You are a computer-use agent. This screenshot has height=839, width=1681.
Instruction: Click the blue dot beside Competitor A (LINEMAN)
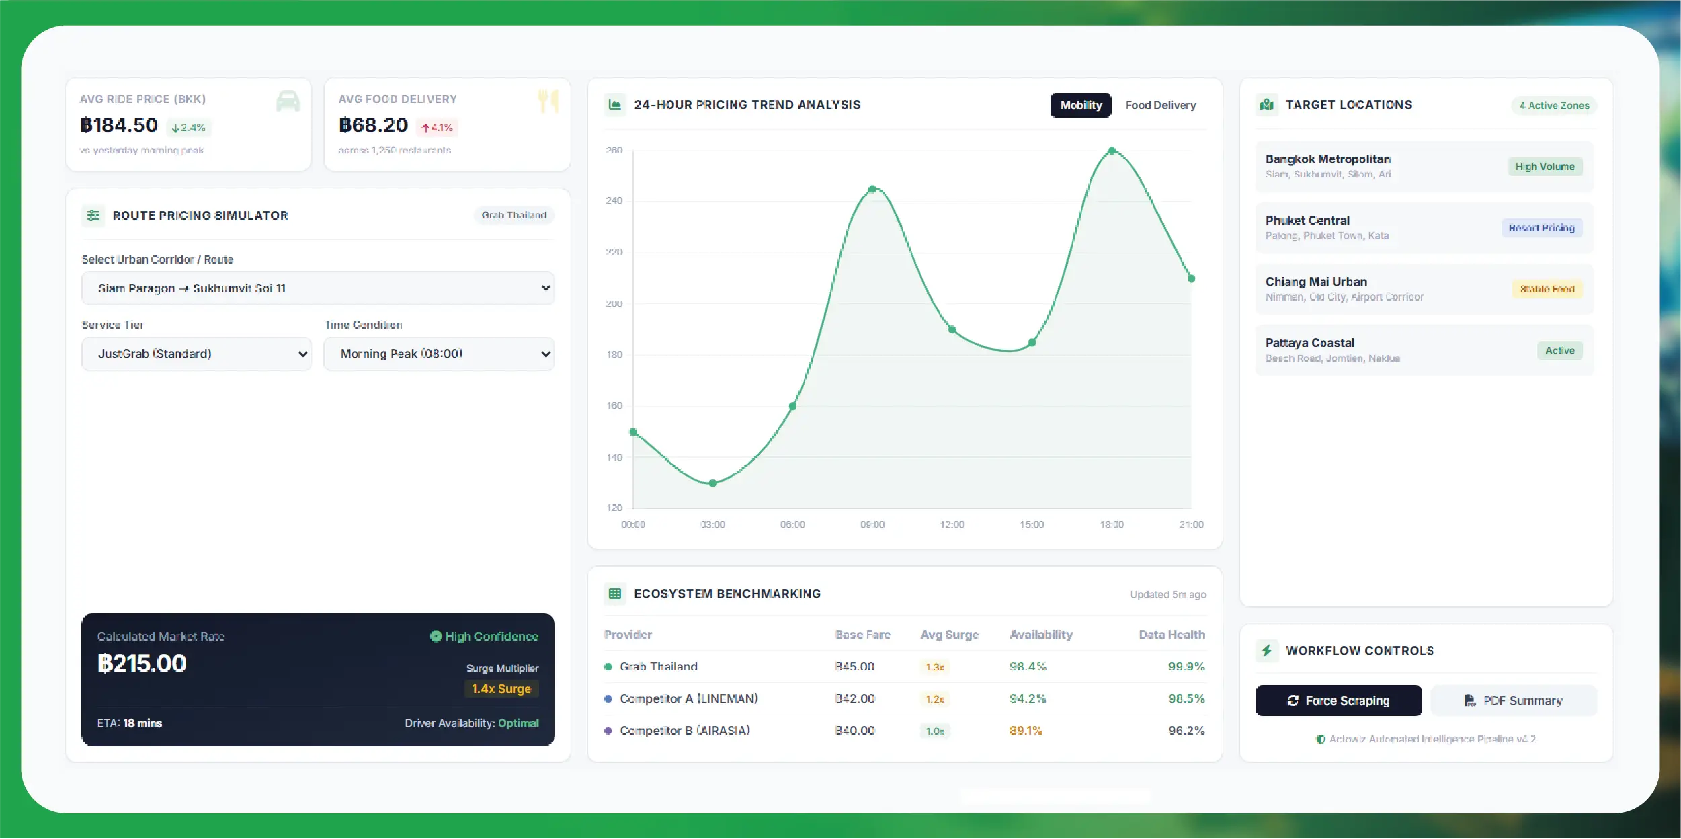point(608,699)
